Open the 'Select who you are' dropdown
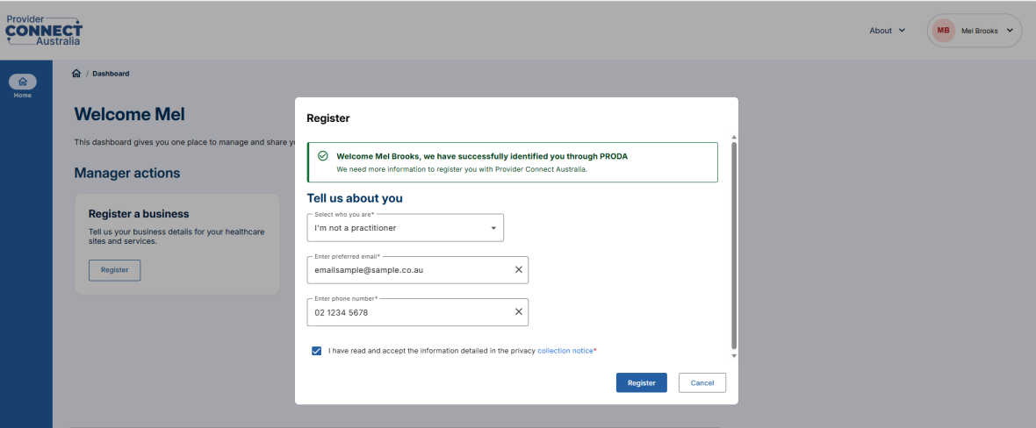The width and height of the screenshot is (1036, 428). pyautogui.click(x=405, y=228)
